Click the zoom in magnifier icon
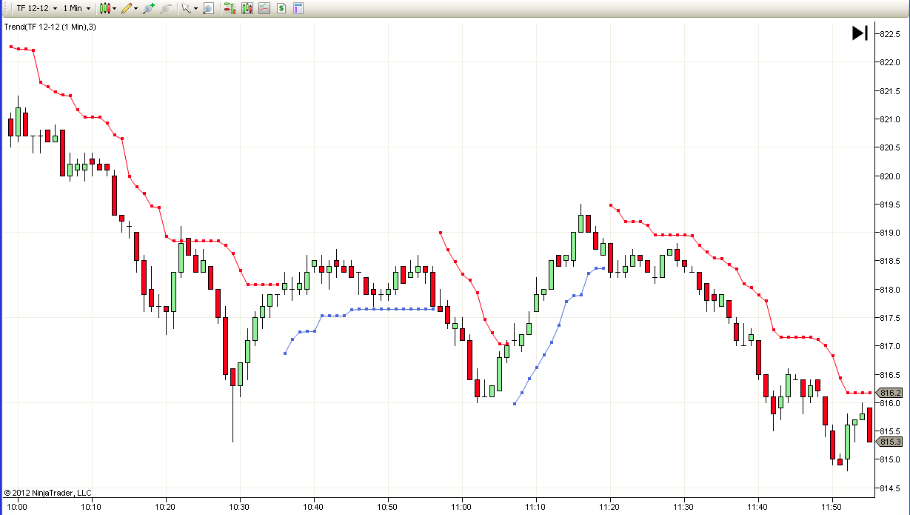910x515 pixels. click(x=149, y=9)
